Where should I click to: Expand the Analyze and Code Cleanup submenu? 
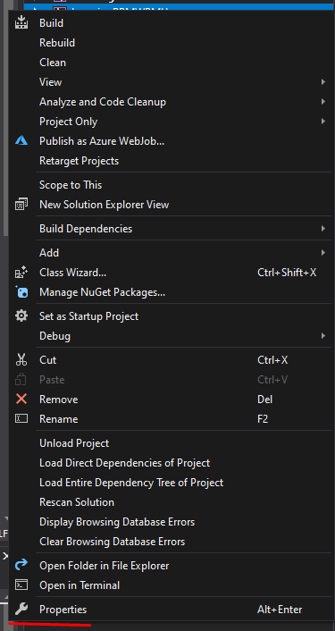[322, 102]
